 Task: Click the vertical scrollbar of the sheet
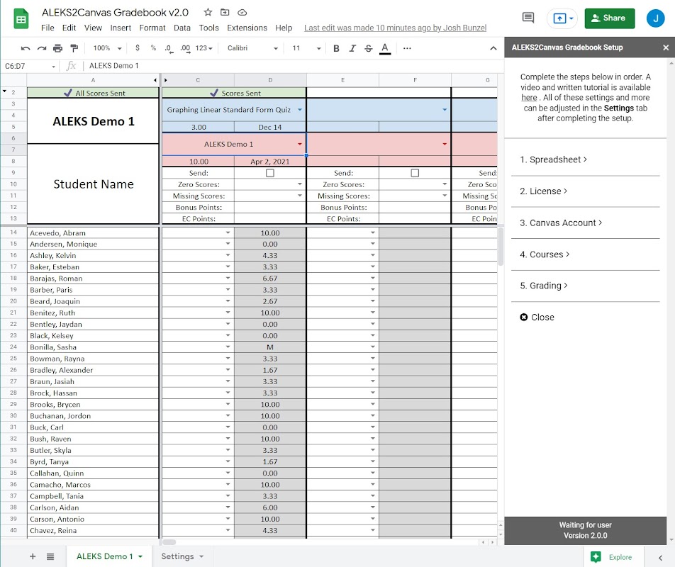(x=501, y=247)
